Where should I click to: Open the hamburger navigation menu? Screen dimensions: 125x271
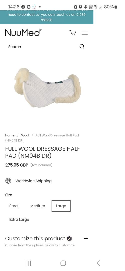tap(85, 33)
